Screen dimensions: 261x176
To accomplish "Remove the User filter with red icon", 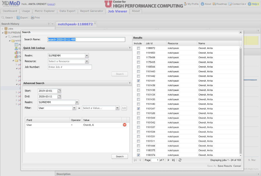I will tap(125, 125).
